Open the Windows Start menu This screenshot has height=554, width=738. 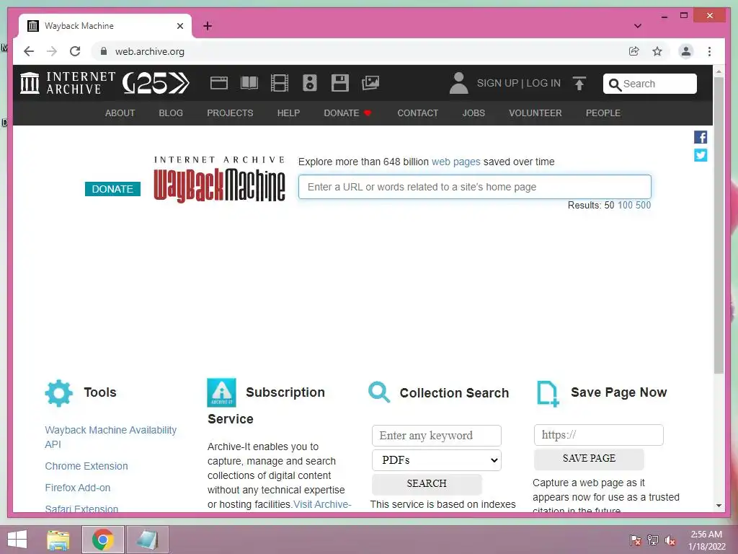click(x=17, y=540)
